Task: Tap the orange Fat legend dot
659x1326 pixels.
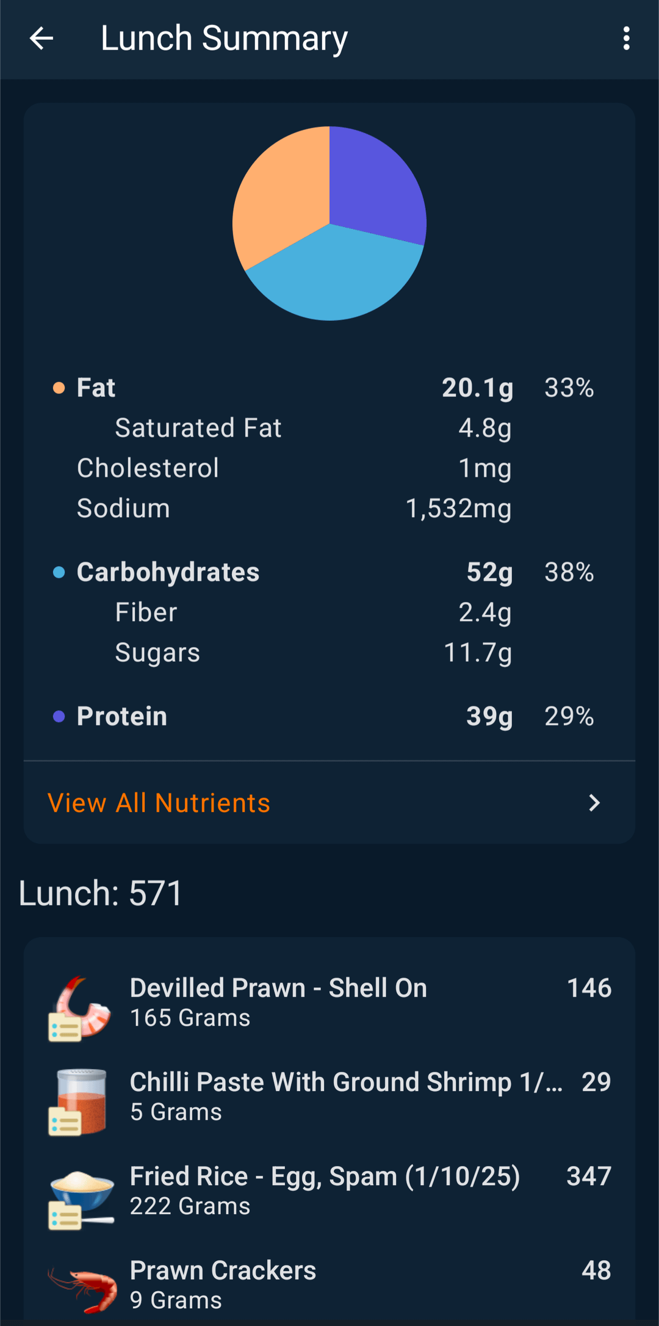Action: click(59, 388)
